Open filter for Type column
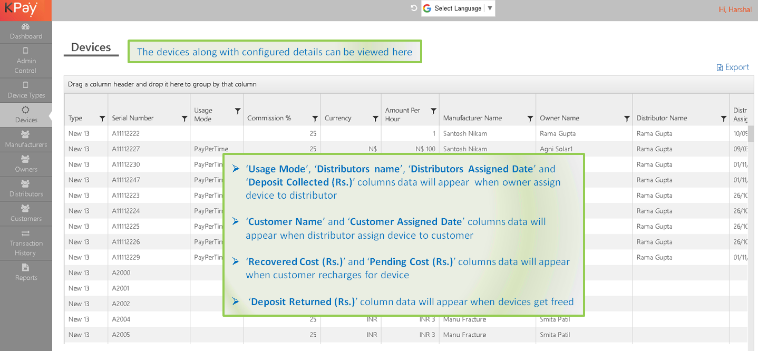 click(x=102, y=119)
